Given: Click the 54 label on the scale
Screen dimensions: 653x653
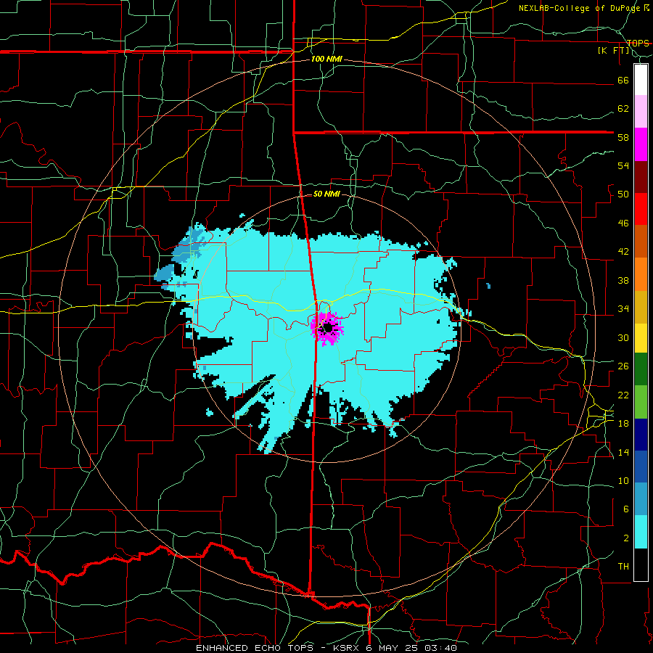Looking at the screenshot, I should click(623, 165).
